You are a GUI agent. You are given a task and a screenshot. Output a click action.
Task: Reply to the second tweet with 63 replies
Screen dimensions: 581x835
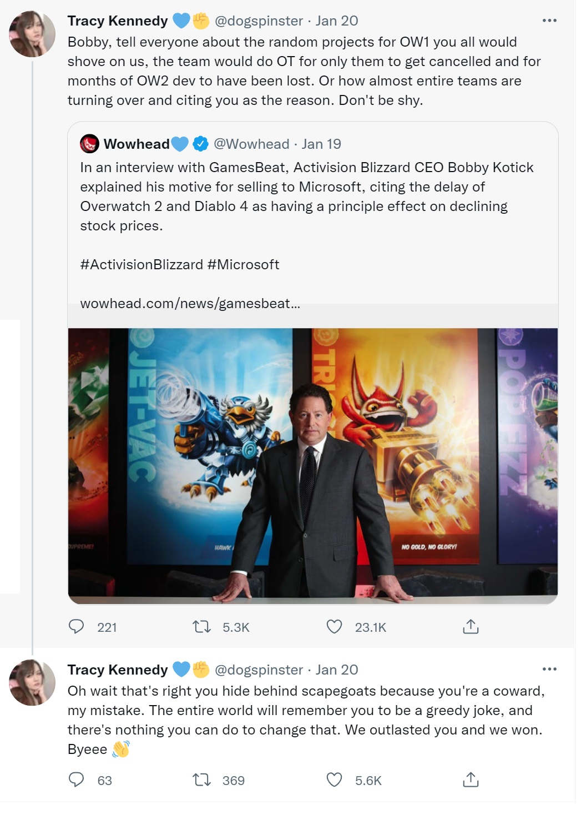click(76, 780)
